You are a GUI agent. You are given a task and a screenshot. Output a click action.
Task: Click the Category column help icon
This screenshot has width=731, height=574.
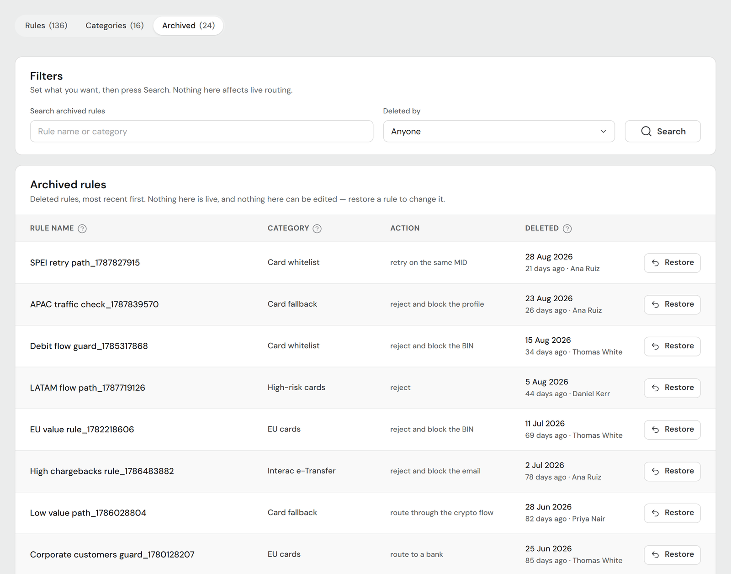(317, 229)
